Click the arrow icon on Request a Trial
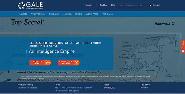The image size is (185, 94). (x=48, y=63)
